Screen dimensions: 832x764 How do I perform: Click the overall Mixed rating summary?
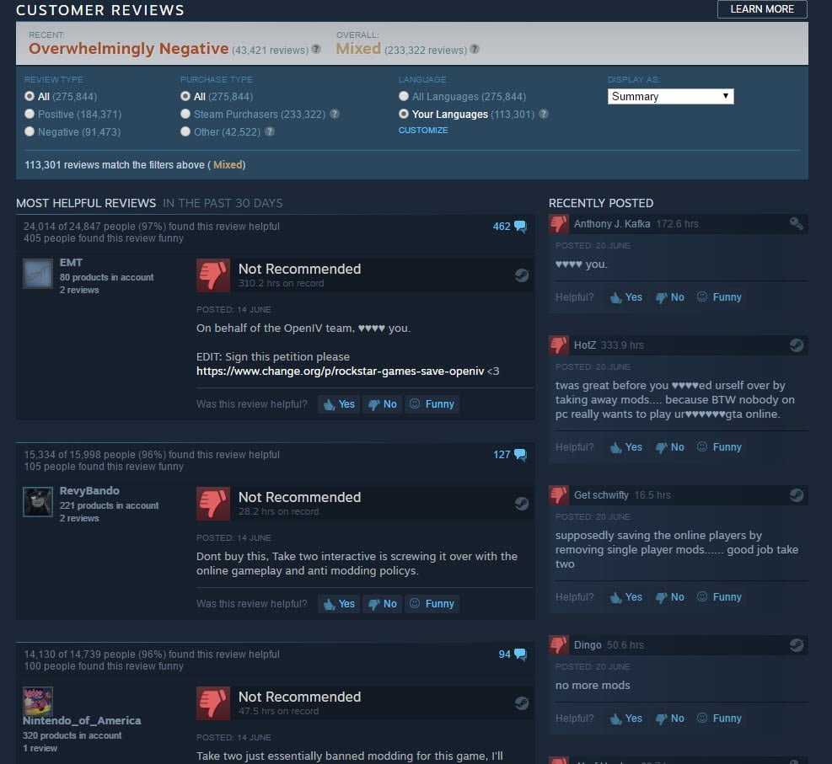tap(358, 49)
